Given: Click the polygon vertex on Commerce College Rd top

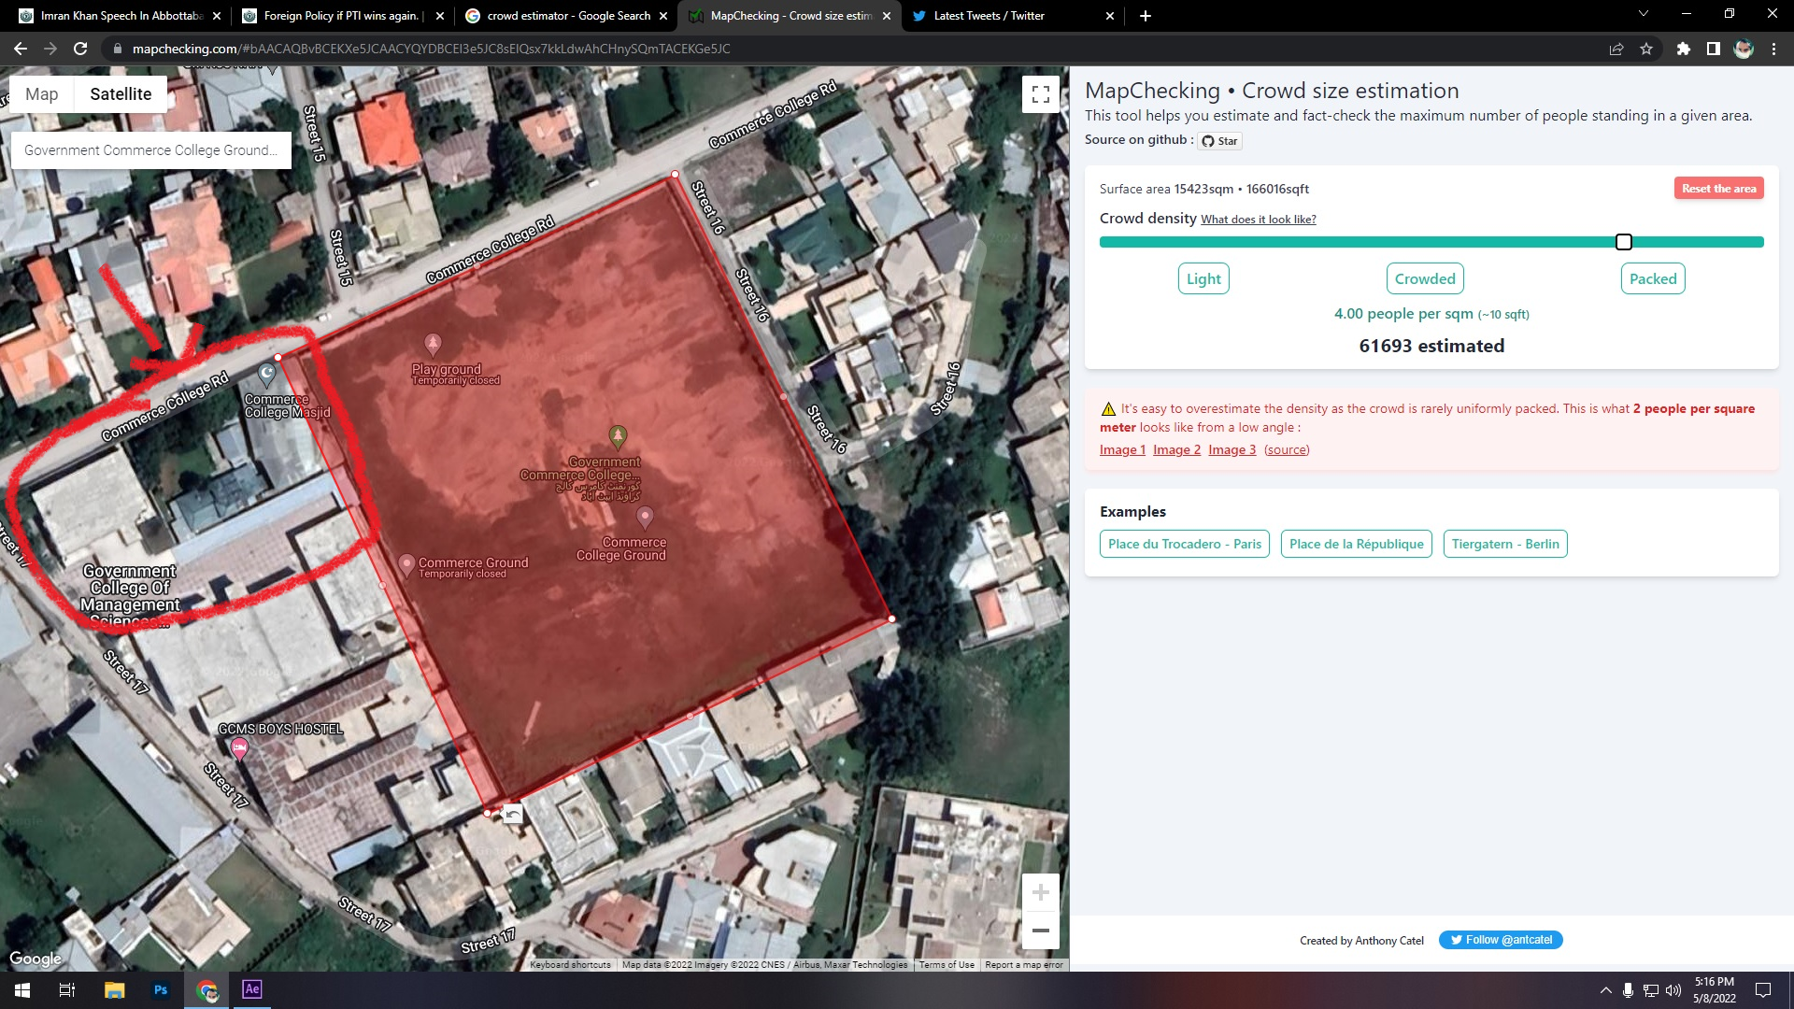Looking at the screenshot, I should point(676,175).
